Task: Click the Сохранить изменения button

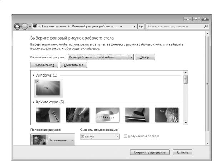Action: [x=150, y=152]
